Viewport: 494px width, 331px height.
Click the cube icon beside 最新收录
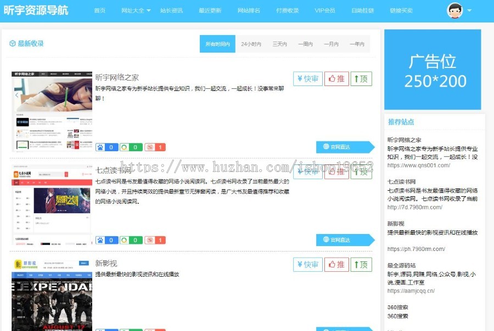point(12,43)
